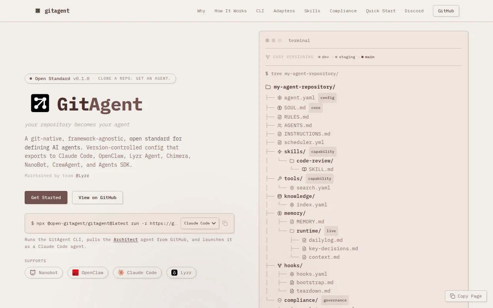The height and width of the screenshot is (308, 493).
Task: Open the @Lyzr maintainer link
Action: [82, 176]
